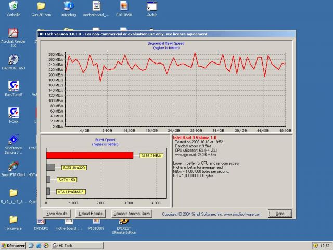Click the Random access: 9.5ms text
The height and width of the screenshot is (250, 333).
pos(193,146)
